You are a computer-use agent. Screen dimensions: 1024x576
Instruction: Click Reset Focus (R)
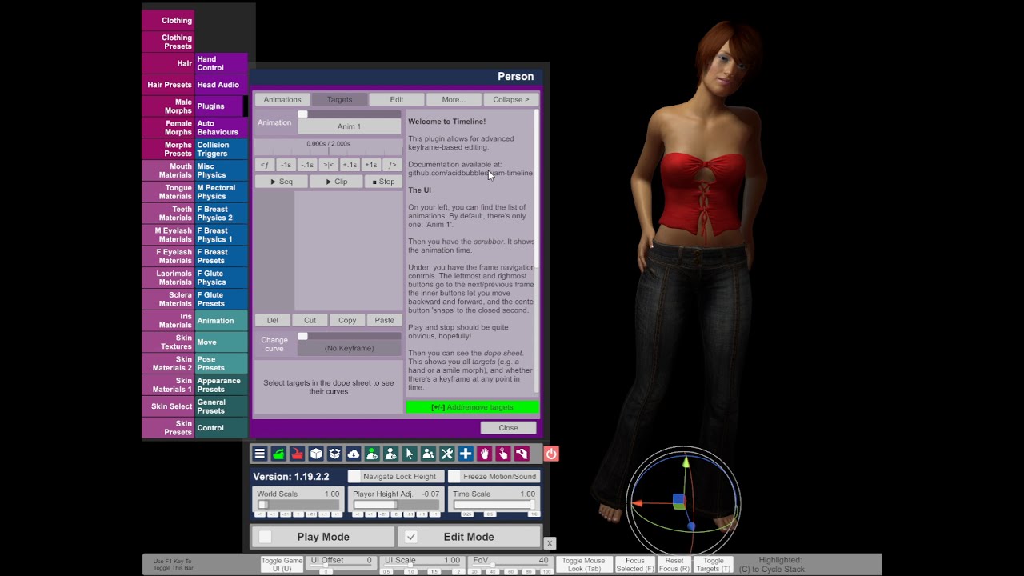pyautogui.click(x=674, y=564)
